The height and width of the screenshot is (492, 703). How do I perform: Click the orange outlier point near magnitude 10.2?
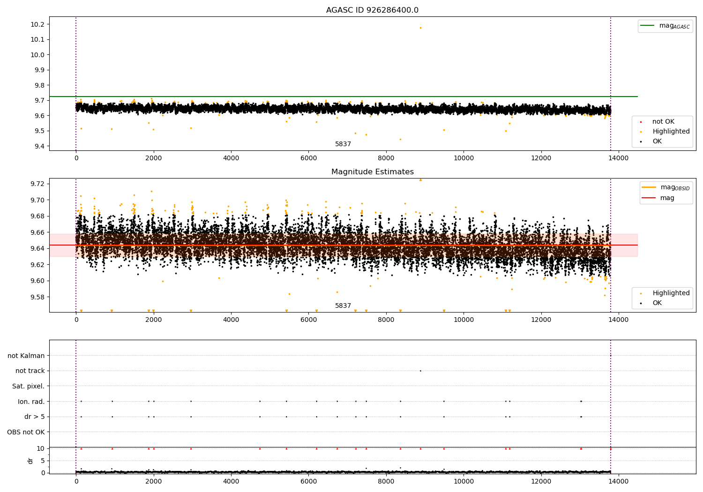coord(420,28)
